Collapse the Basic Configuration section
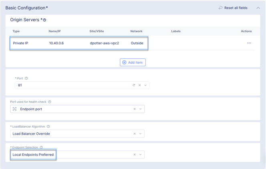The height and width of the screenshot is (169, 266). coord(258,8)
